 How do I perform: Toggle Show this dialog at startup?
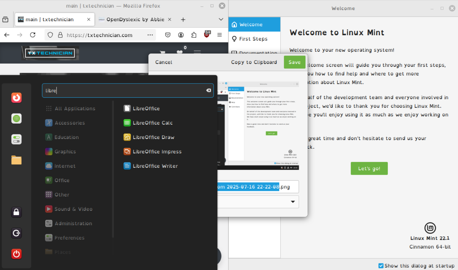pyautogui.click(x=381, y=266)
